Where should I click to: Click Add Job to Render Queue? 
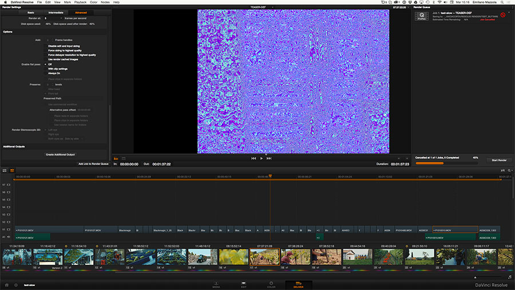(x=93, y=164)
